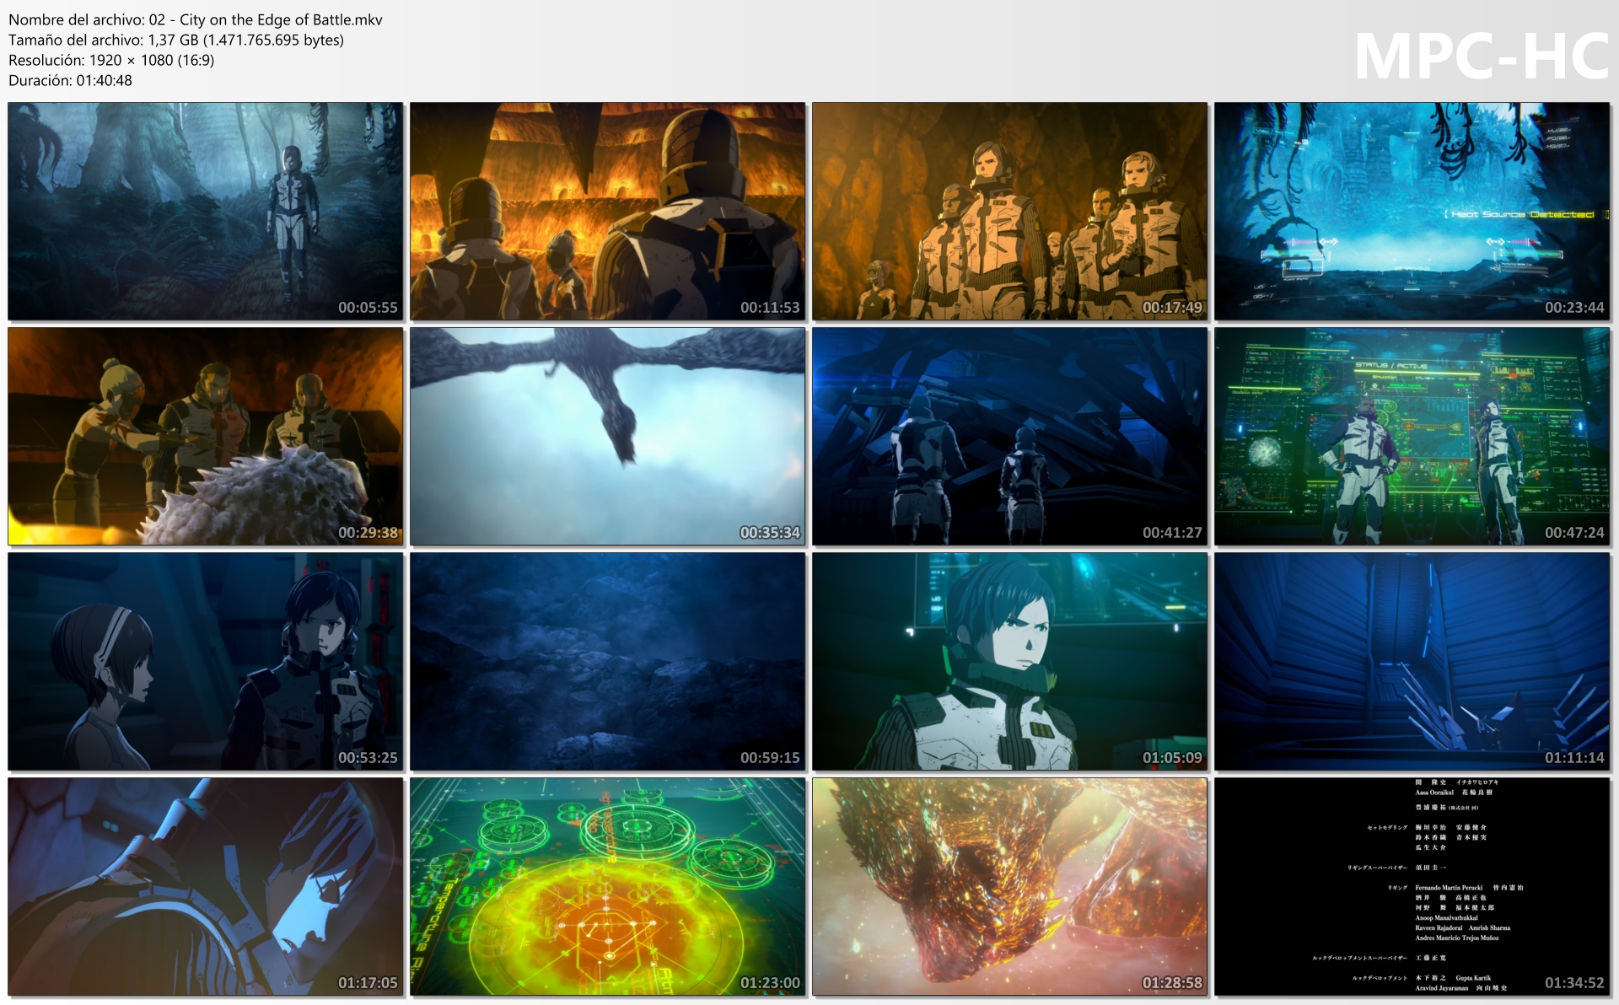Select the thumbnail at 01:17:05

[206, 887]
